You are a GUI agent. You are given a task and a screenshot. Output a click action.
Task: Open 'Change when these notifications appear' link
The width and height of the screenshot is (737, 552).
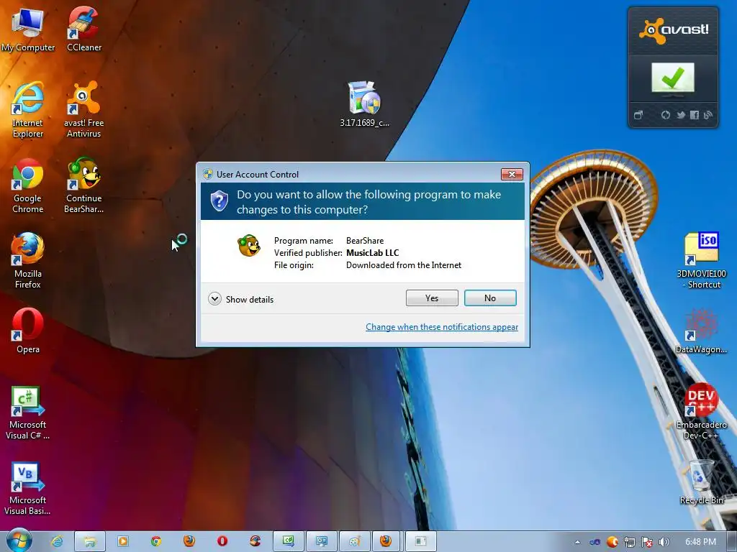[442, 327]
